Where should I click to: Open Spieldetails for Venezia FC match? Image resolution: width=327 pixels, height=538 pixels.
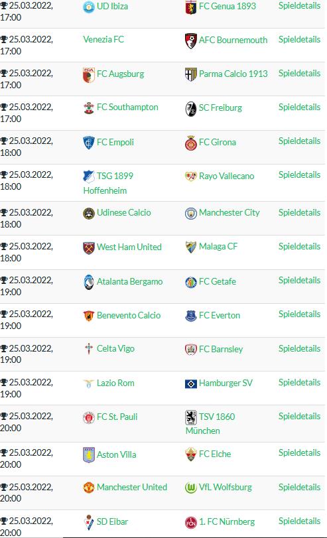[x=299, y=39]
